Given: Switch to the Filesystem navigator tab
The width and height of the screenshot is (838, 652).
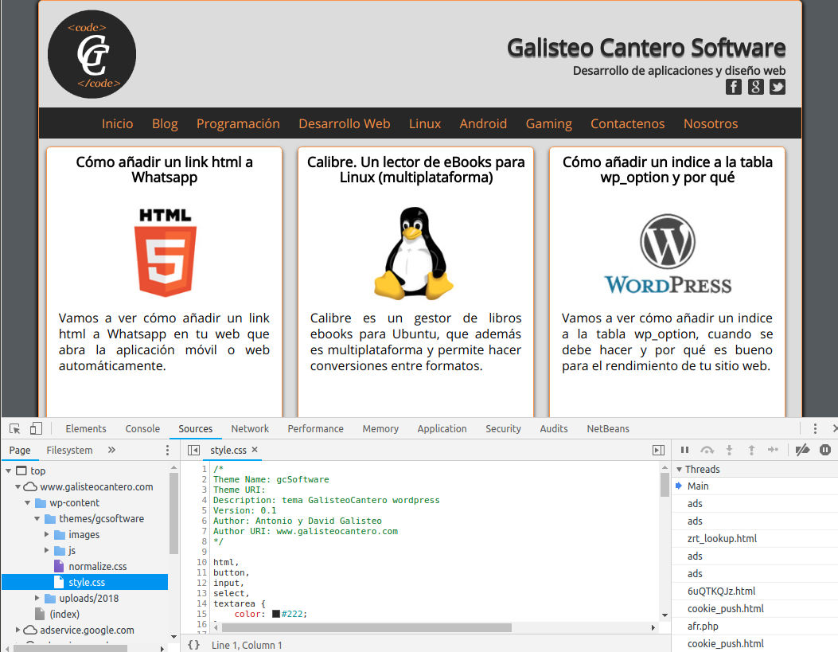Looking at the screenshot, I should [x=69, y=450].
